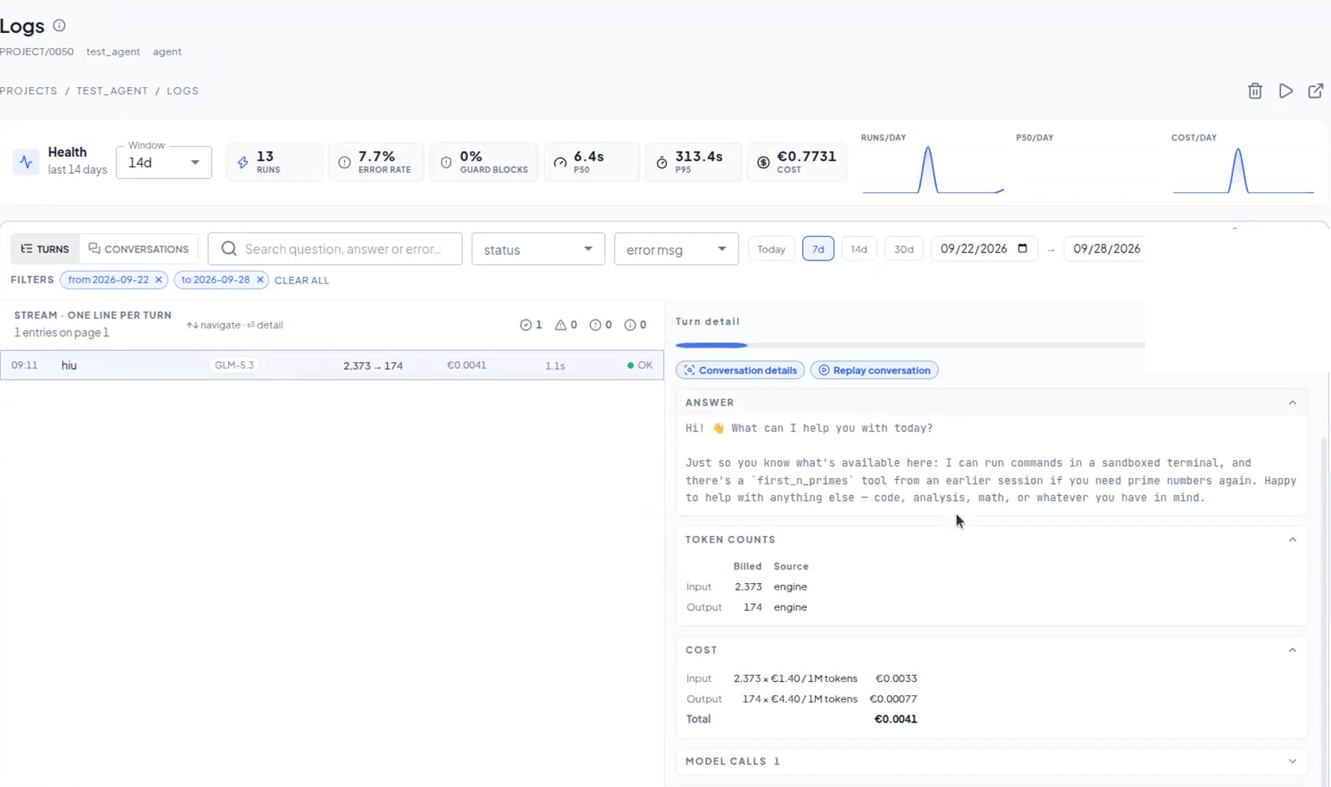
Task: Click the test_agent tag under title
Action: pos(113,52)
